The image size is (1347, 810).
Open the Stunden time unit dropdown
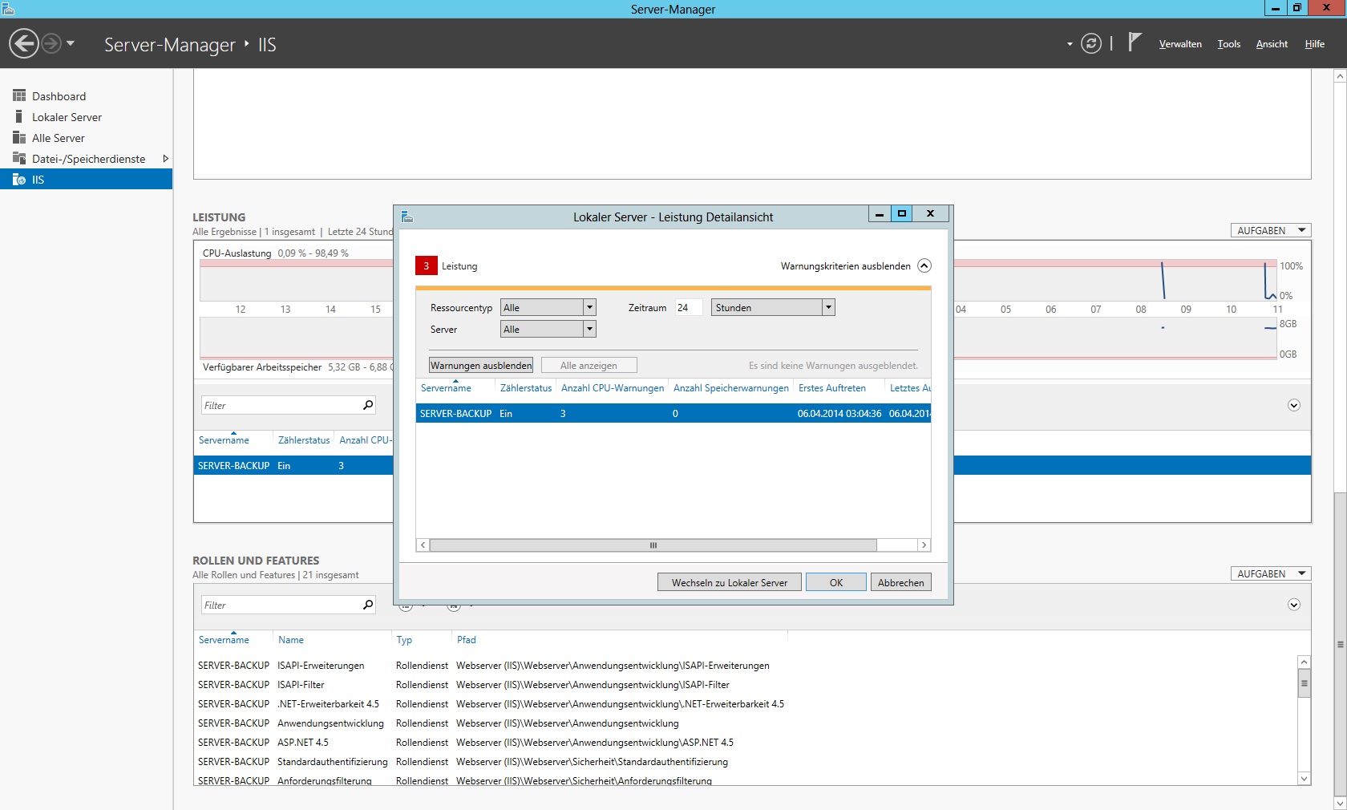click(773, 307)
